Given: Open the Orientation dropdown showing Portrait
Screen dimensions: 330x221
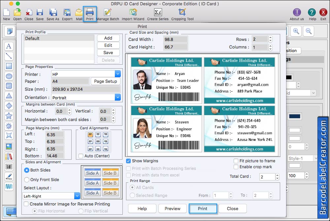Looking at the screenshot, I should (86, 97).
